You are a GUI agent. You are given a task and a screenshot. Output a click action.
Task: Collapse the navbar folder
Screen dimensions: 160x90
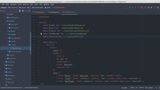click(x=7, y=45)
